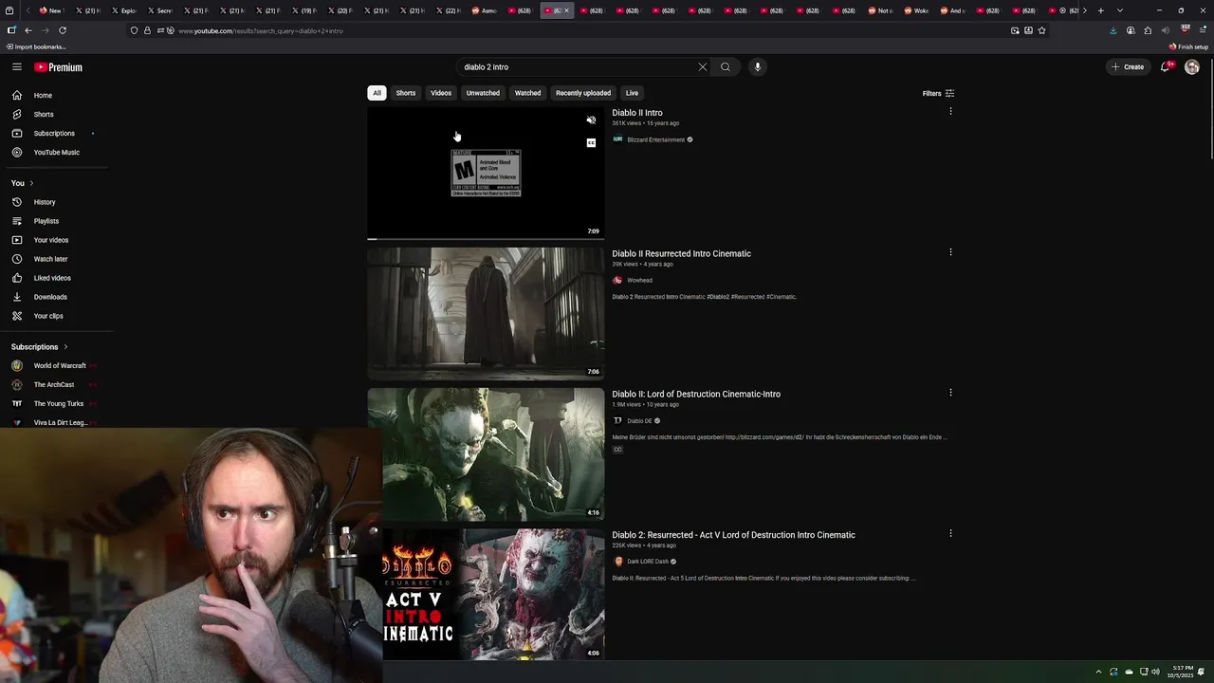The height and width of the screenshot is (683, 1214).
Task: Show hidden system tray icons chevron
Action: point(1098,672)
